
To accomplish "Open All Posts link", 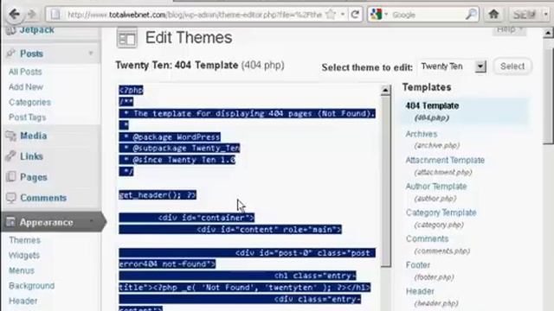I will [x=25, y=72].
